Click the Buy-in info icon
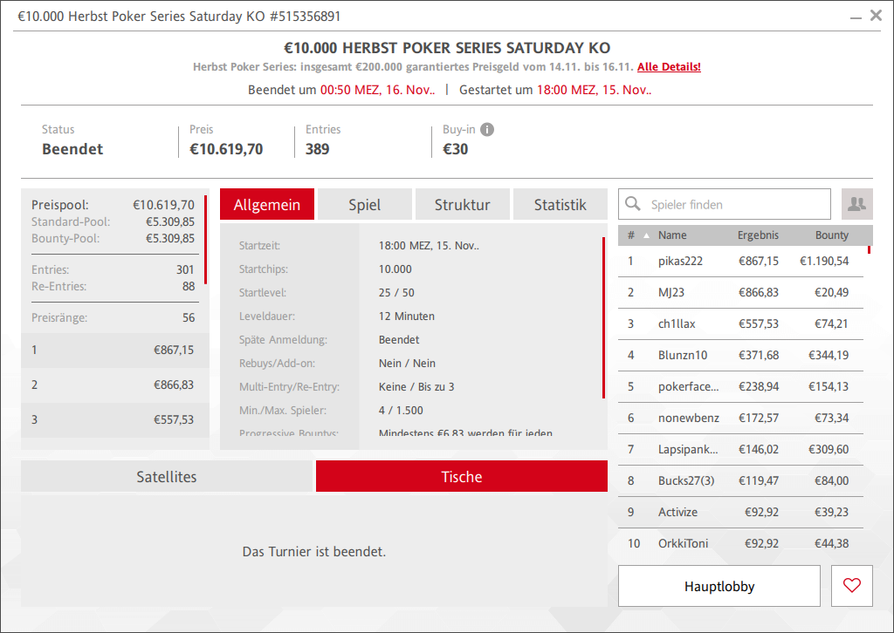 pos(487,129)
